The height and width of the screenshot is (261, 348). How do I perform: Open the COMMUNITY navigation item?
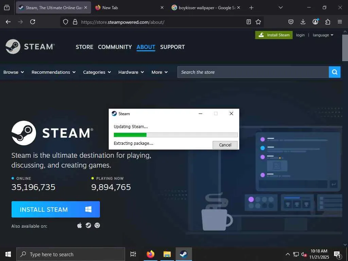pos(115,47)
